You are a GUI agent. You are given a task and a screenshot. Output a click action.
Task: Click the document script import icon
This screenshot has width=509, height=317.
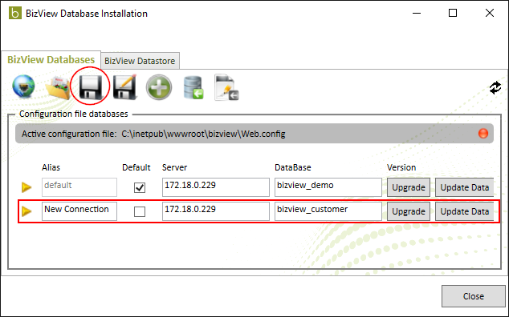click(227, 87)
